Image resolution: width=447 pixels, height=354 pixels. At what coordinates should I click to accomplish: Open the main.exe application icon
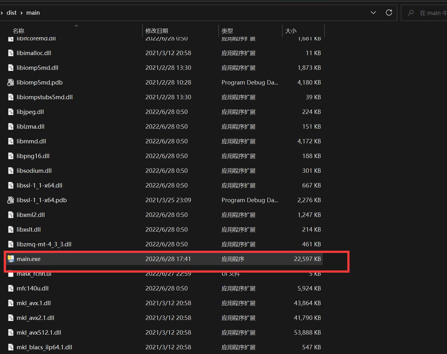pyautogui.click(x=11, y=259)
